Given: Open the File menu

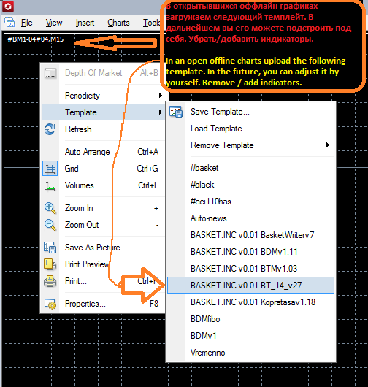Looking at the screenshot, I should pyautogui.click(x=27, y=23).
